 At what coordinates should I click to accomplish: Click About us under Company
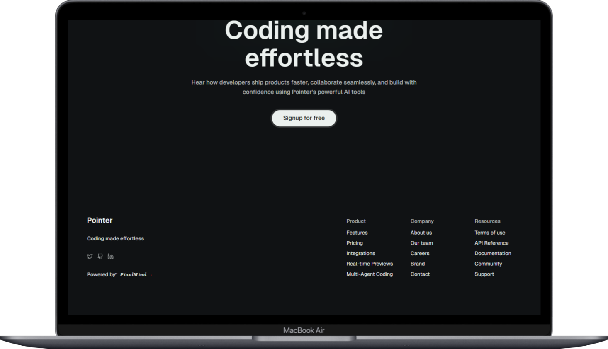point(421,233)
